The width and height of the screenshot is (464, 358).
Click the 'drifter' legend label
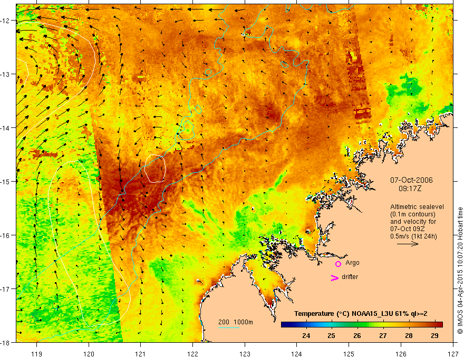click(x=350, y=277)
